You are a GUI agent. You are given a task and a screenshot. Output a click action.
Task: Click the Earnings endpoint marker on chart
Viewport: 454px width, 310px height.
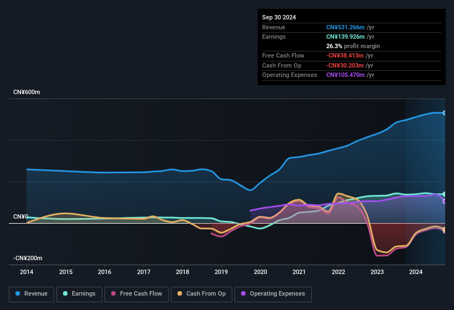click(445, 194)
